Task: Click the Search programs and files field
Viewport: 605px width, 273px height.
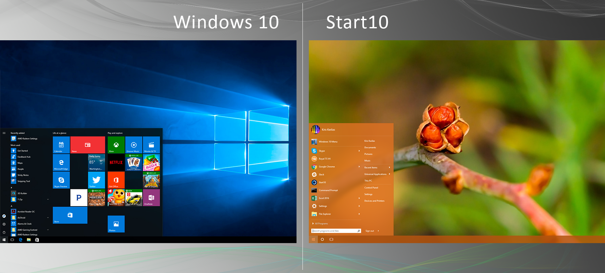Action: (336, 231)
